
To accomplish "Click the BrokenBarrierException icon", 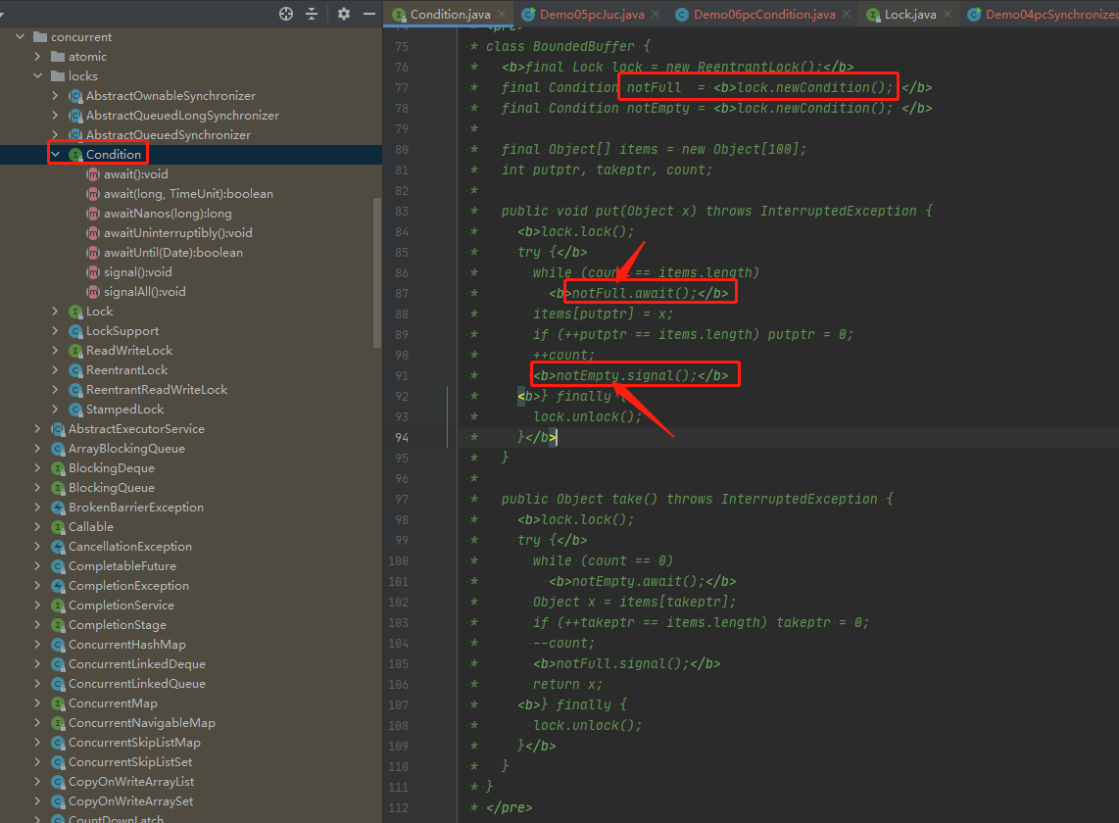I will point(58,508).
